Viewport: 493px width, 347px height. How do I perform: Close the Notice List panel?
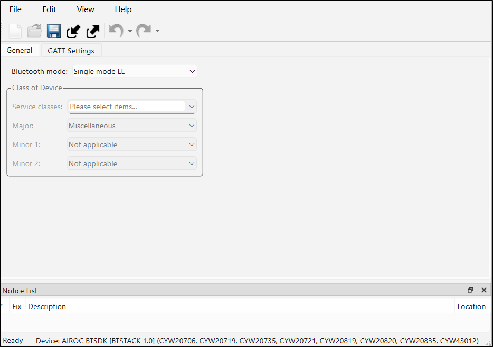click(484, 290)
